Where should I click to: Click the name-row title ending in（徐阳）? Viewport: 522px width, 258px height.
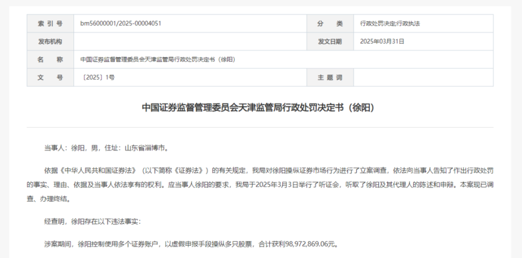(x=158, y=60)
